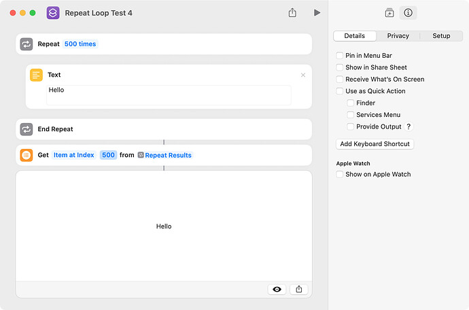Enable Show in Share Sheet
Viewport: 469px width, 310px height.
339,67
